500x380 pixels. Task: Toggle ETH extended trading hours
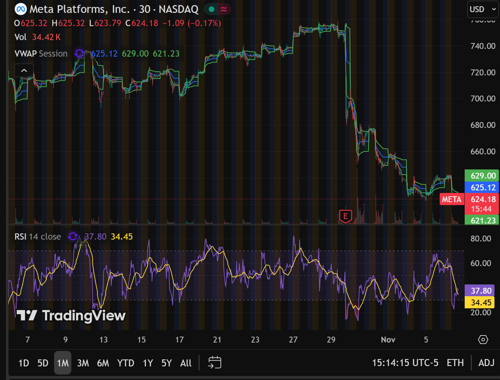(455, 363)
